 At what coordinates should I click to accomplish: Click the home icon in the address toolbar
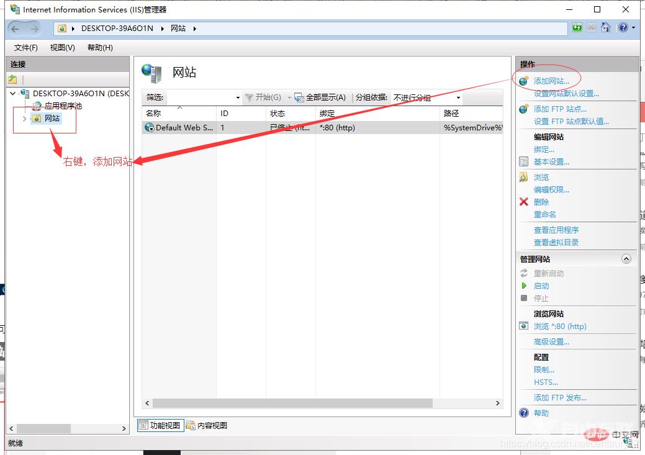pyautogui.click(x=606, y=28)
